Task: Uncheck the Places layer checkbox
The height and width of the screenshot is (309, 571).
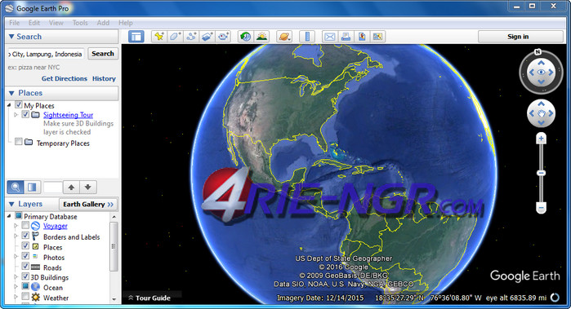Action: (25, 245)
